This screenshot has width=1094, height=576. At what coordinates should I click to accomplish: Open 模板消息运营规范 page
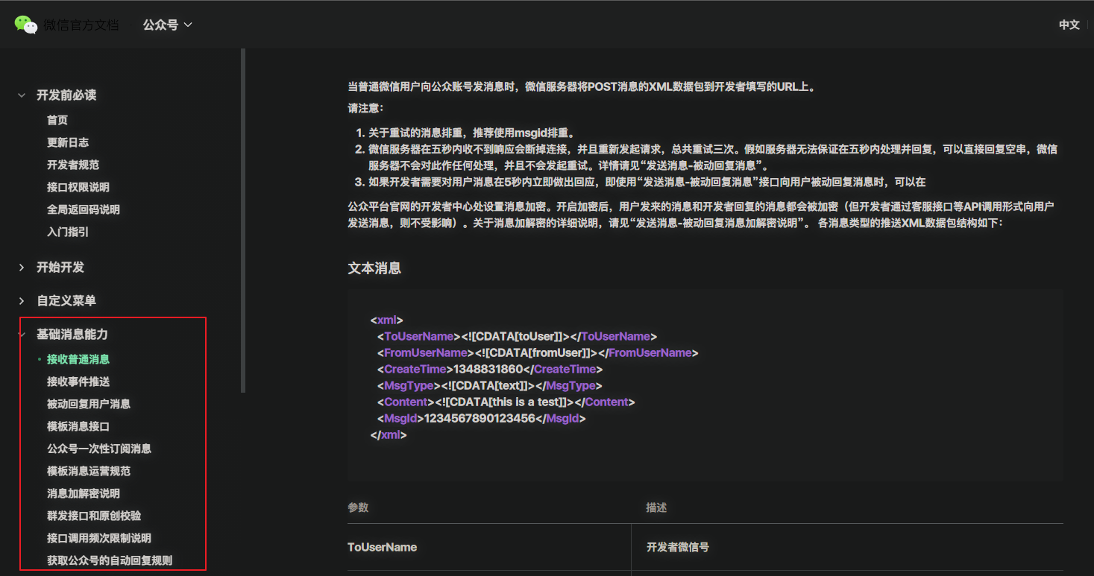tap(89, 471)
